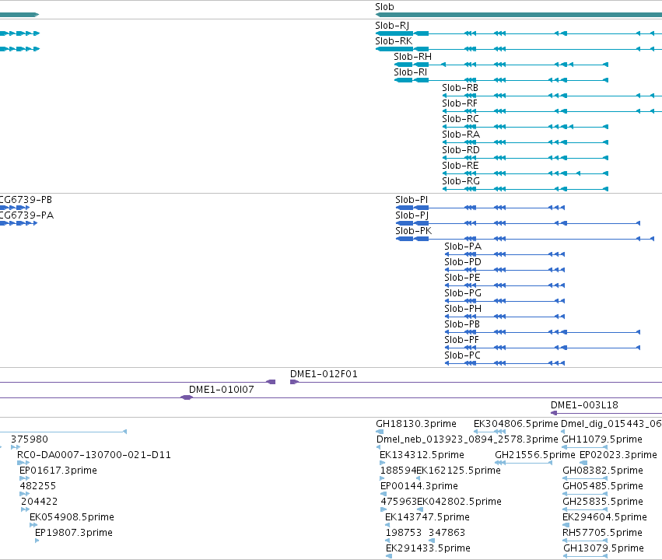Screen dimensions: 662x560
Task: Select the 375980 feature label
Action: [29, 439]
